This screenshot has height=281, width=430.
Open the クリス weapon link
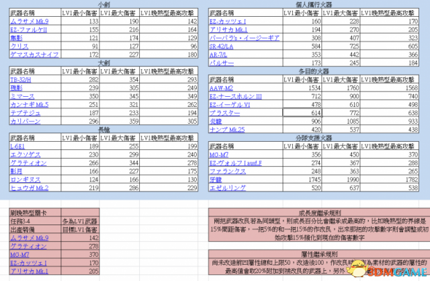[19, 46]
